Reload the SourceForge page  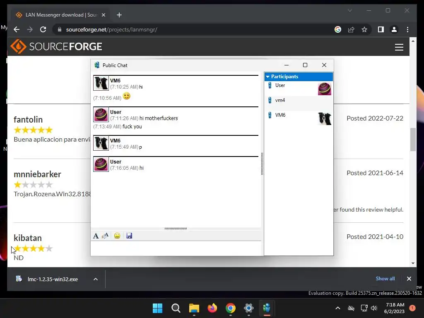43,29
